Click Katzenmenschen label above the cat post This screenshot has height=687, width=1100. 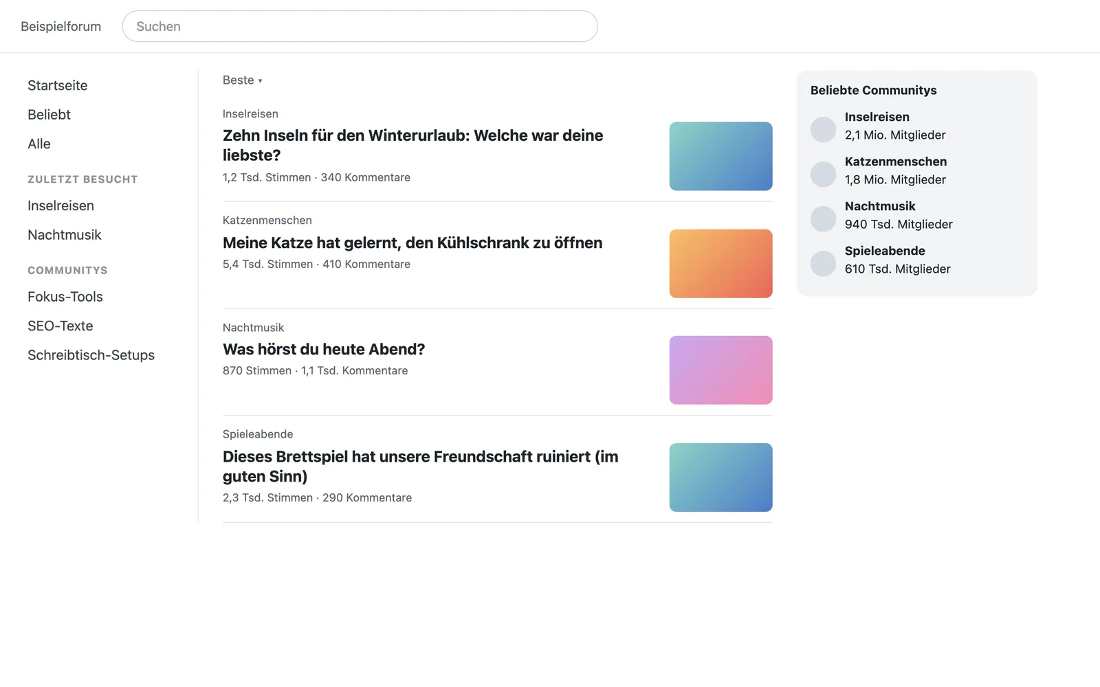pos(267,221)
